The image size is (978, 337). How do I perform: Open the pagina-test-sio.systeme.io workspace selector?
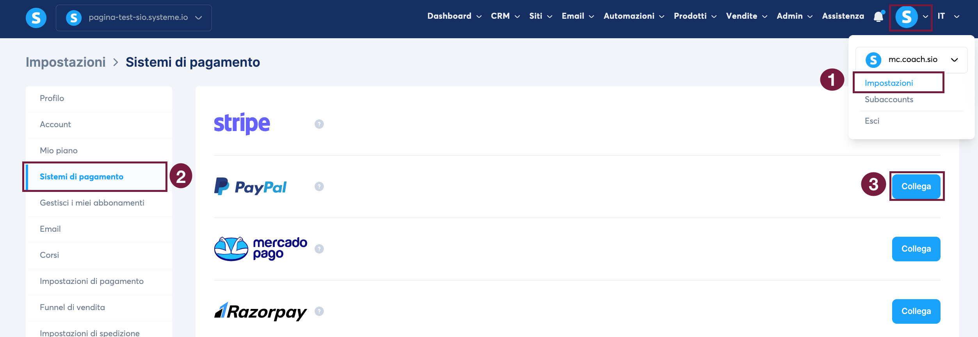(134, 18)
